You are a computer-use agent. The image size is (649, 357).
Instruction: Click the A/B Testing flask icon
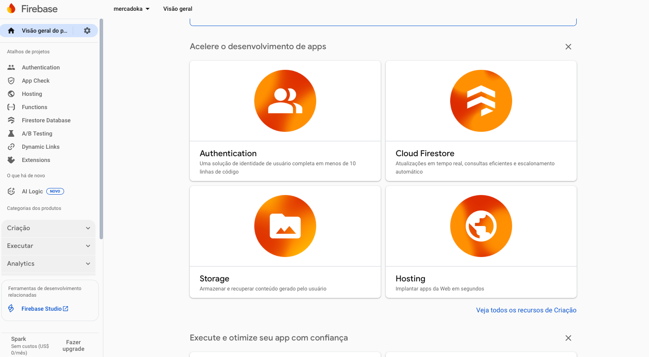click(x=11, y=133)
